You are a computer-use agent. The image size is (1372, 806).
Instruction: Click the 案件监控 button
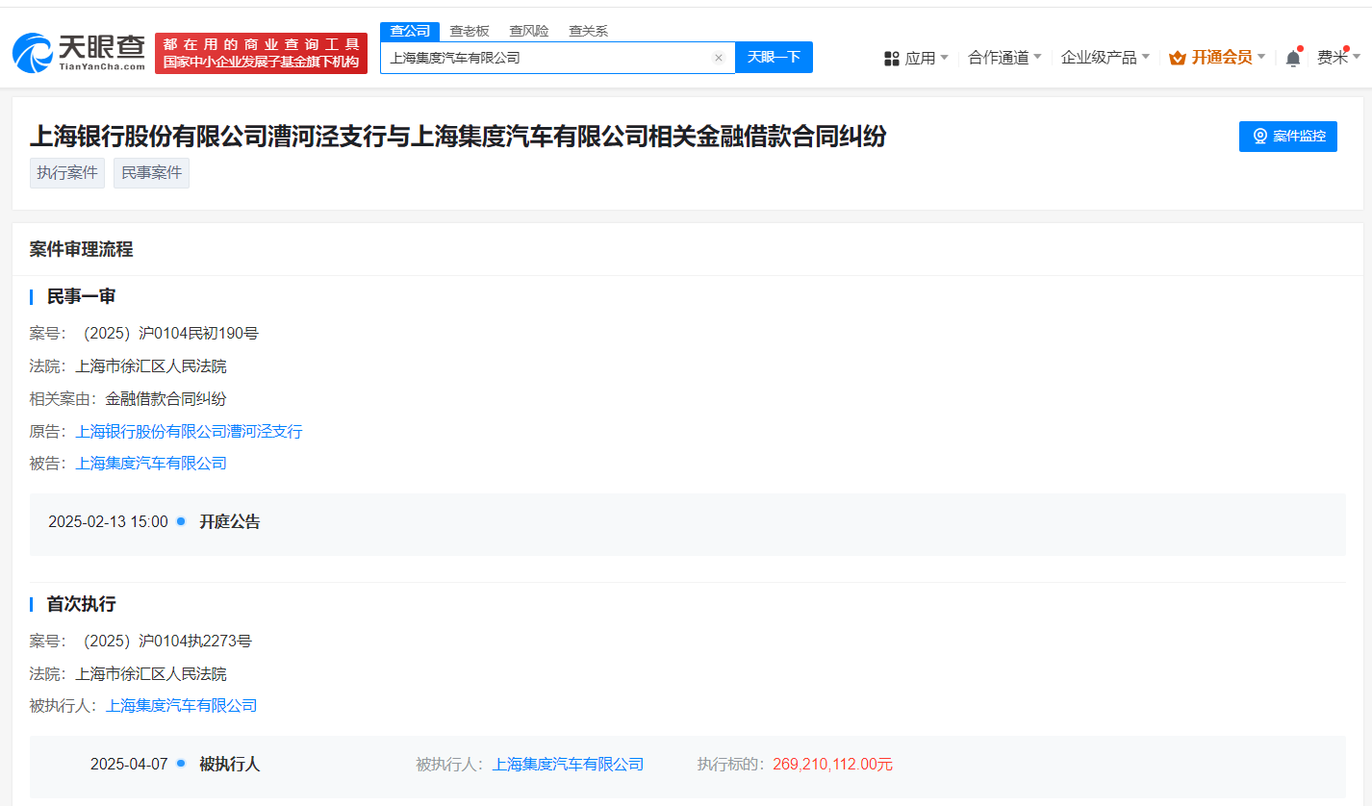(1288, 137)
